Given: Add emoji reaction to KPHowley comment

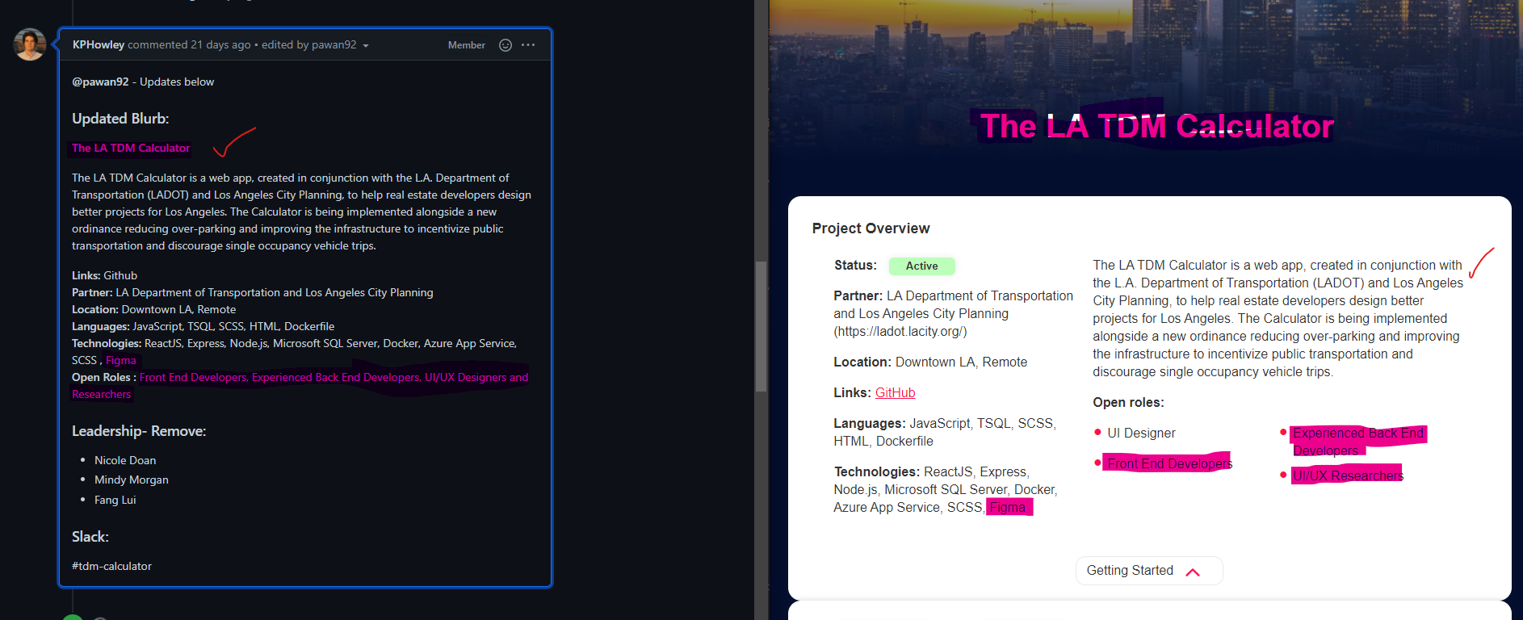Looking at the screenshot, I should pyautogui.click(x=506, y=45).
